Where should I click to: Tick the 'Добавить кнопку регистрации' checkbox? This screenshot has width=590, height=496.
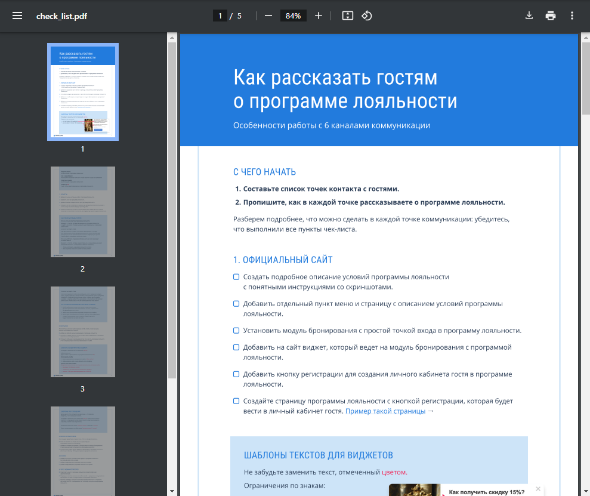236,374
